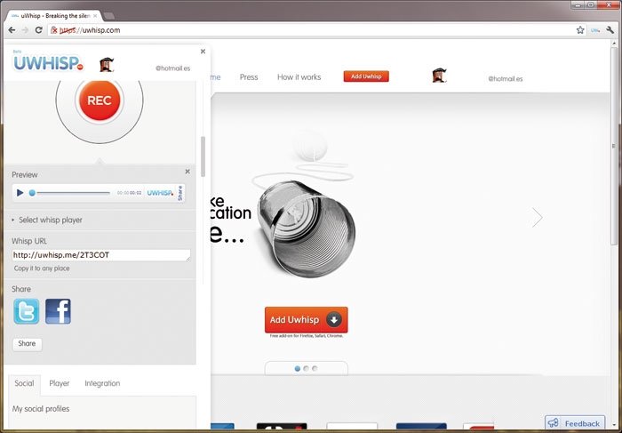Select first carousel dot indicator
The image size is (622, 433).
tap(298, 369)
